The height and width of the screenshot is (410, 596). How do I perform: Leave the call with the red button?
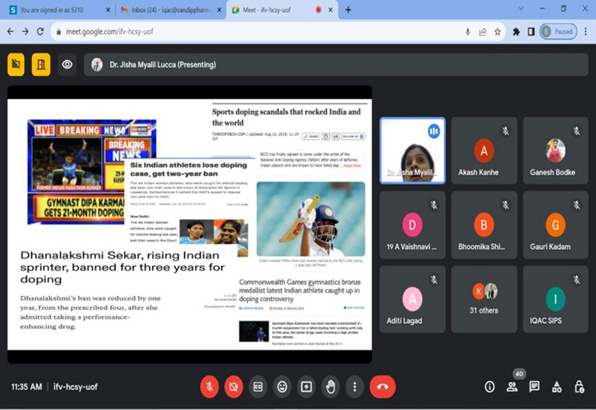pyautogui.click(x=382, y=387)
